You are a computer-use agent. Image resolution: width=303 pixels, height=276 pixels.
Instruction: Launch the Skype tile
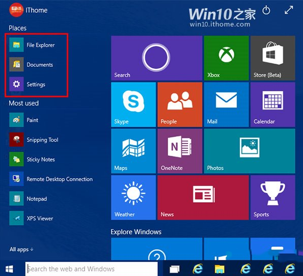[x=133, y=104]
